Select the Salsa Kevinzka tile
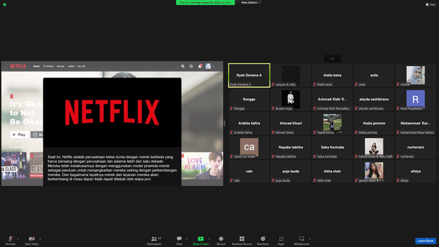Viewport: 439px width, 247px height. (x=332, y=148)
